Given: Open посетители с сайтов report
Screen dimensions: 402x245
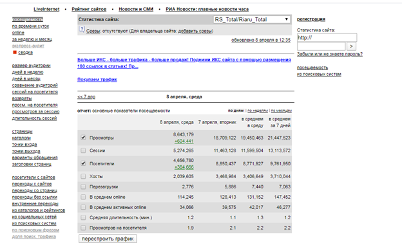Looking at the screenshot, I should point(33,177).
